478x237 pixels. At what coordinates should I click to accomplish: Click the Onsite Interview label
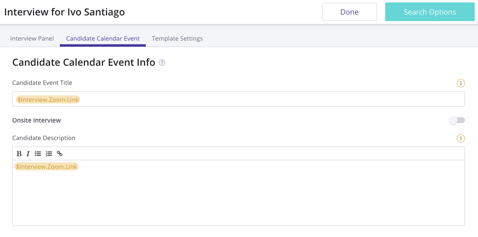tap(37, 121)
